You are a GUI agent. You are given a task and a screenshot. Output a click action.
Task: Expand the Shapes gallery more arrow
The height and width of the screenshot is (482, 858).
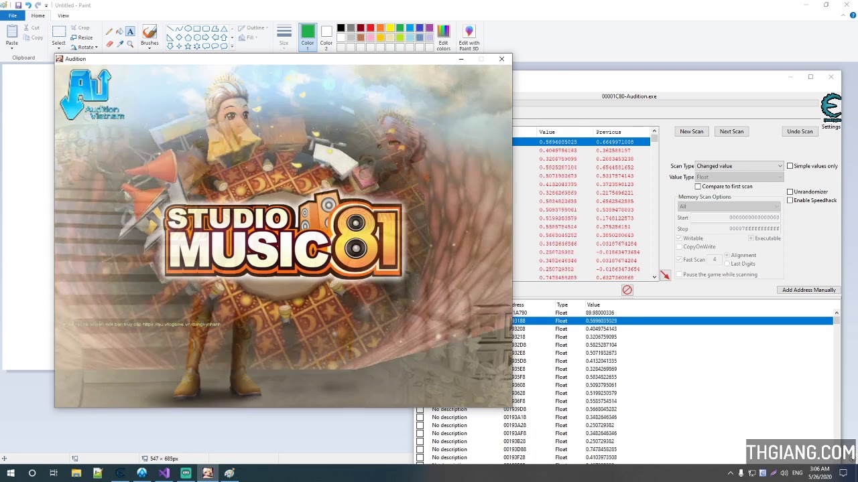(232, 46)
